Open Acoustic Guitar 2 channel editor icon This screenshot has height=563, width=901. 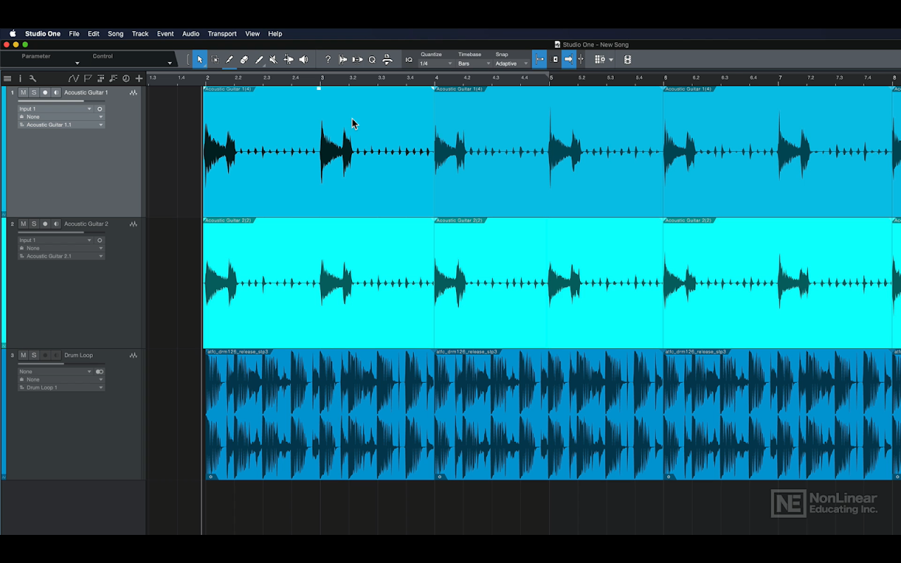coord(133,224)
